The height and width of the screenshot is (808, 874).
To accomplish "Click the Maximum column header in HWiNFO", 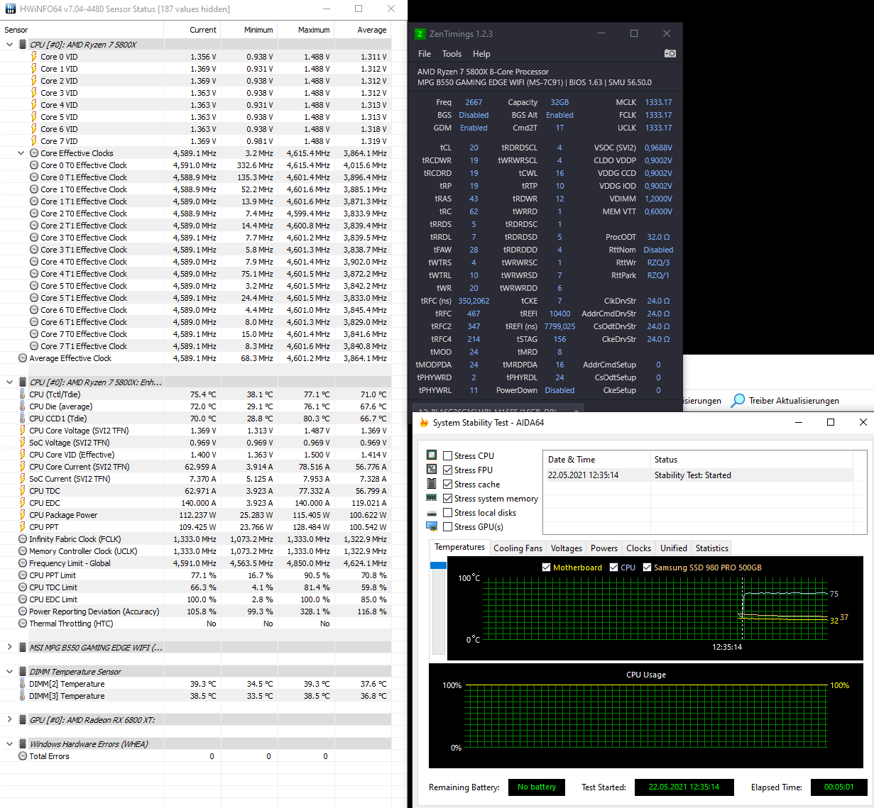I will pos(305,30).
